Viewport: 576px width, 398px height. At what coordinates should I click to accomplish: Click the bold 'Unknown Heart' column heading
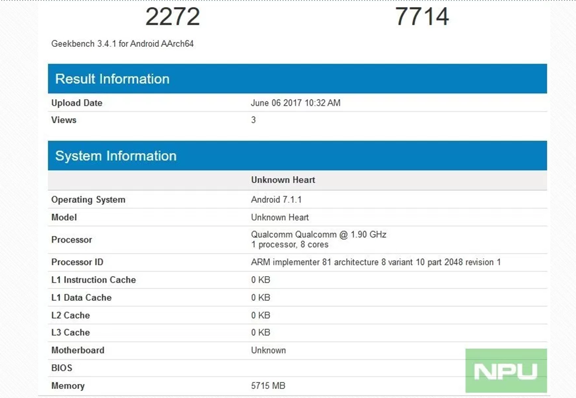coord(283,179)
